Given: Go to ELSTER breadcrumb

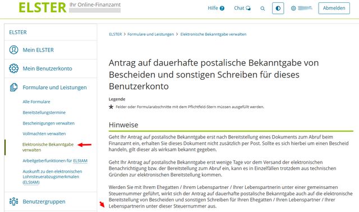Looking at the screenshot, I should click(116, 34).
